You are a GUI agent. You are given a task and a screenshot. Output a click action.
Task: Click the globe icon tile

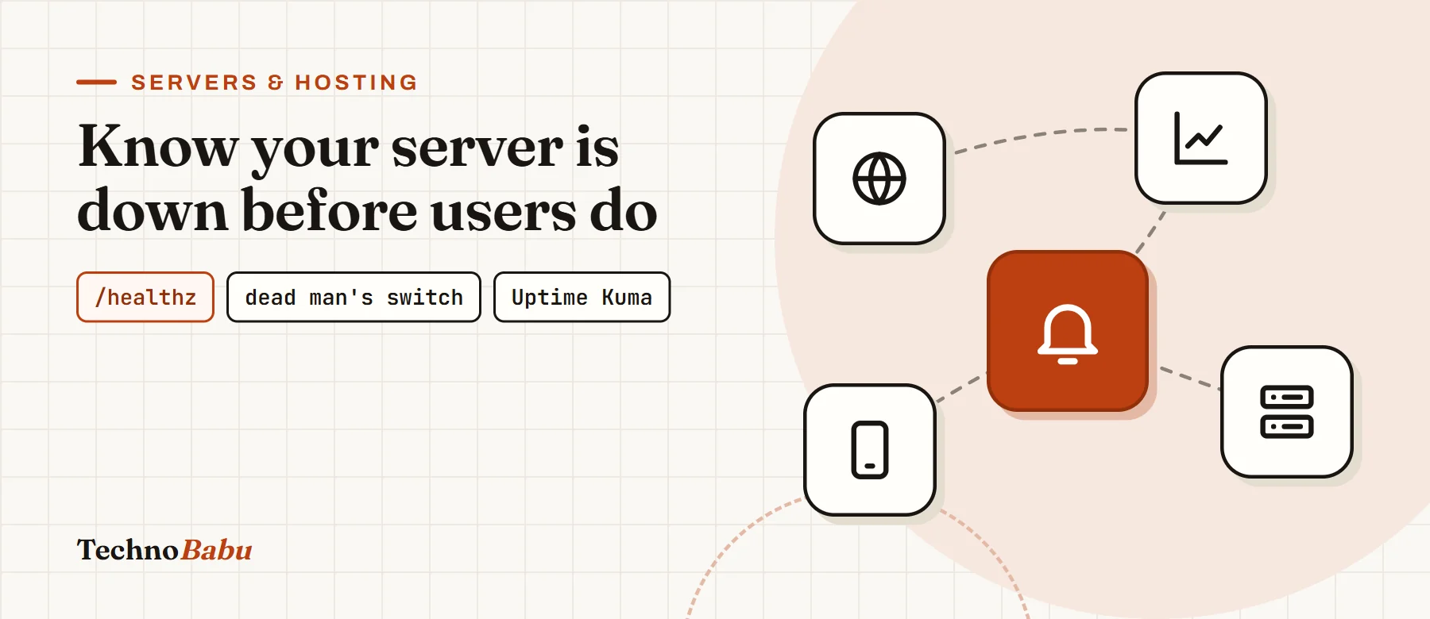click(879, 179)
